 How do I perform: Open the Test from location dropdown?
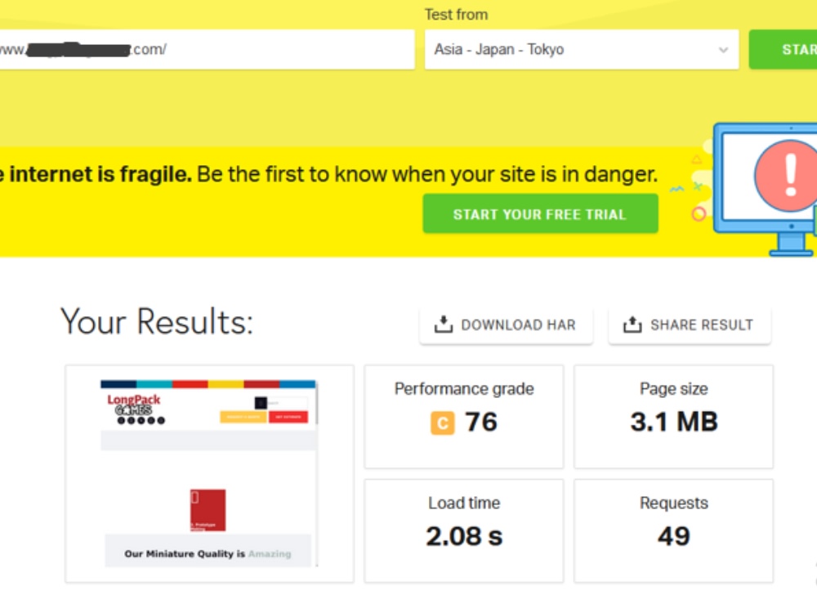pos(582,50)
